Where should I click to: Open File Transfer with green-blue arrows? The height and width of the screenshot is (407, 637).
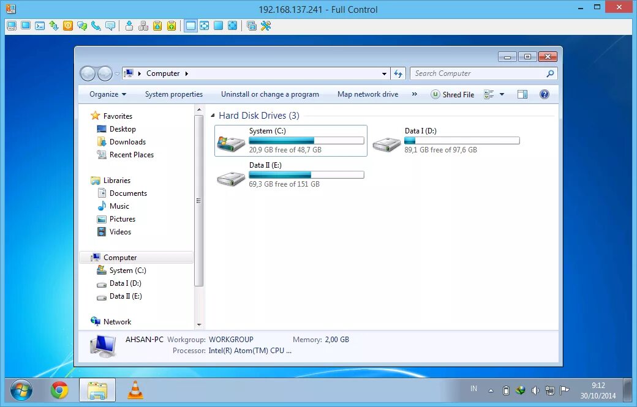click(54, 26)
